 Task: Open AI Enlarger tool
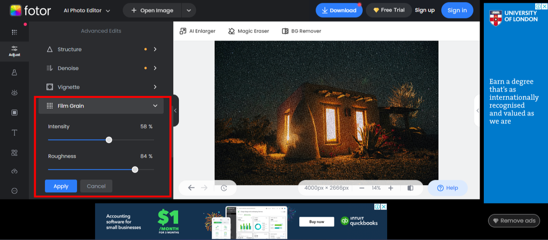(197, 31)
